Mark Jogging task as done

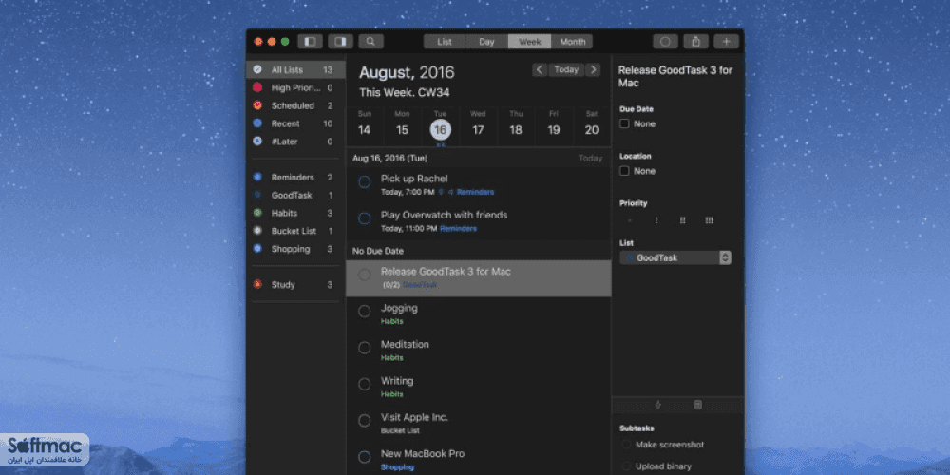[x=364, y=312]
